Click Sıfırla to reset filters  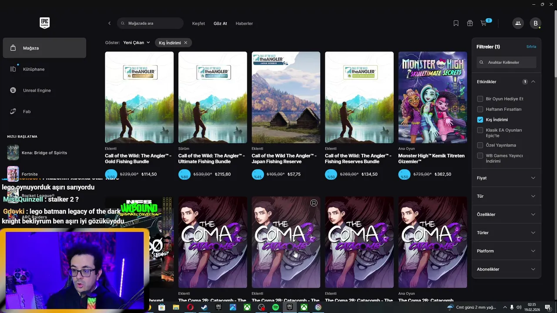click(x=531, y=47)
